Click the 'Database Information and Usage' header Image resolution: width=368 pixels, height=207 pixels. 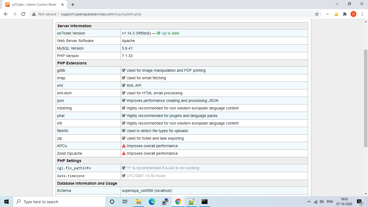pyautogui.click(x=87, y=183)
